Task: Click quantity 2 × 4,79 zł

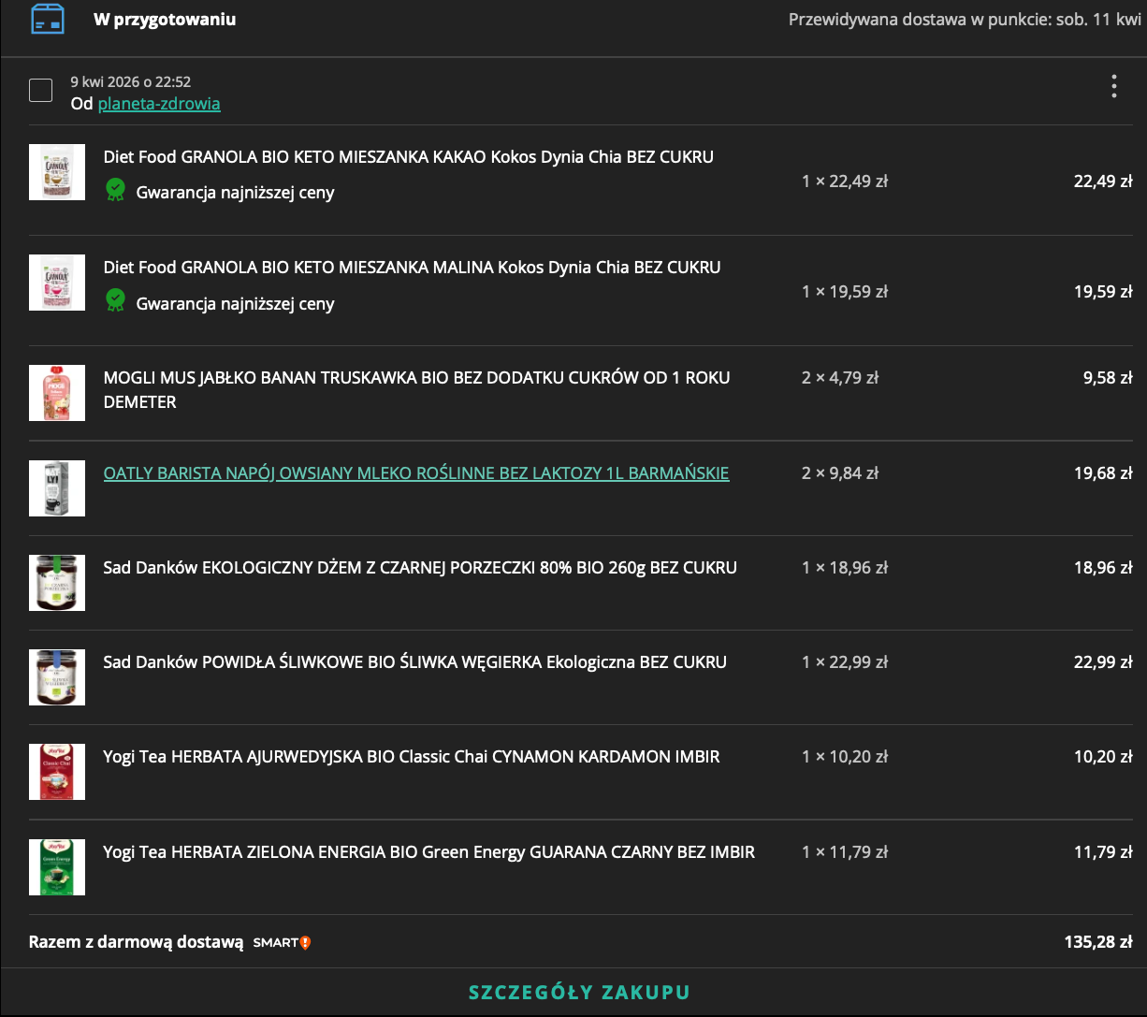Action: point(840,378)
